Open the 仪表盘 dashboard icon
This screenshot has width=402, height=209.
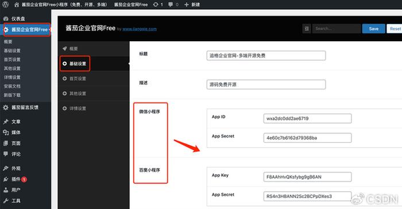point(6,19)
